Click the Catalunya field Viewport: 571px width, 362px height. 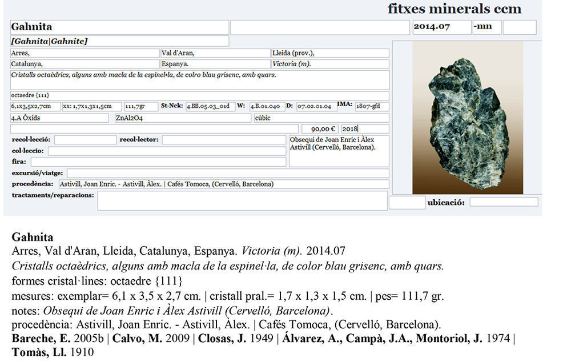tap(85, 64)
